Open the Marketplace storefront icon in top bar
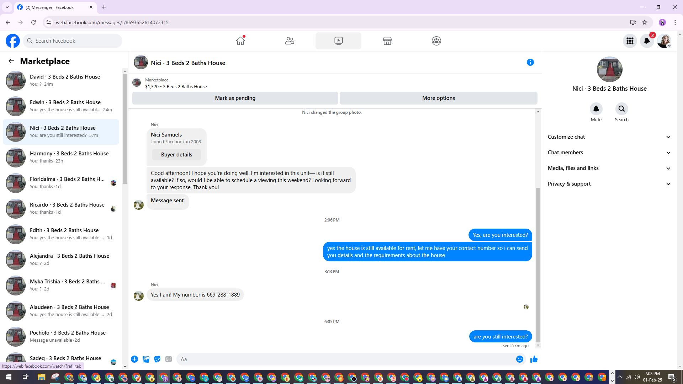This screenshot has height=384, width=683. 387,41
